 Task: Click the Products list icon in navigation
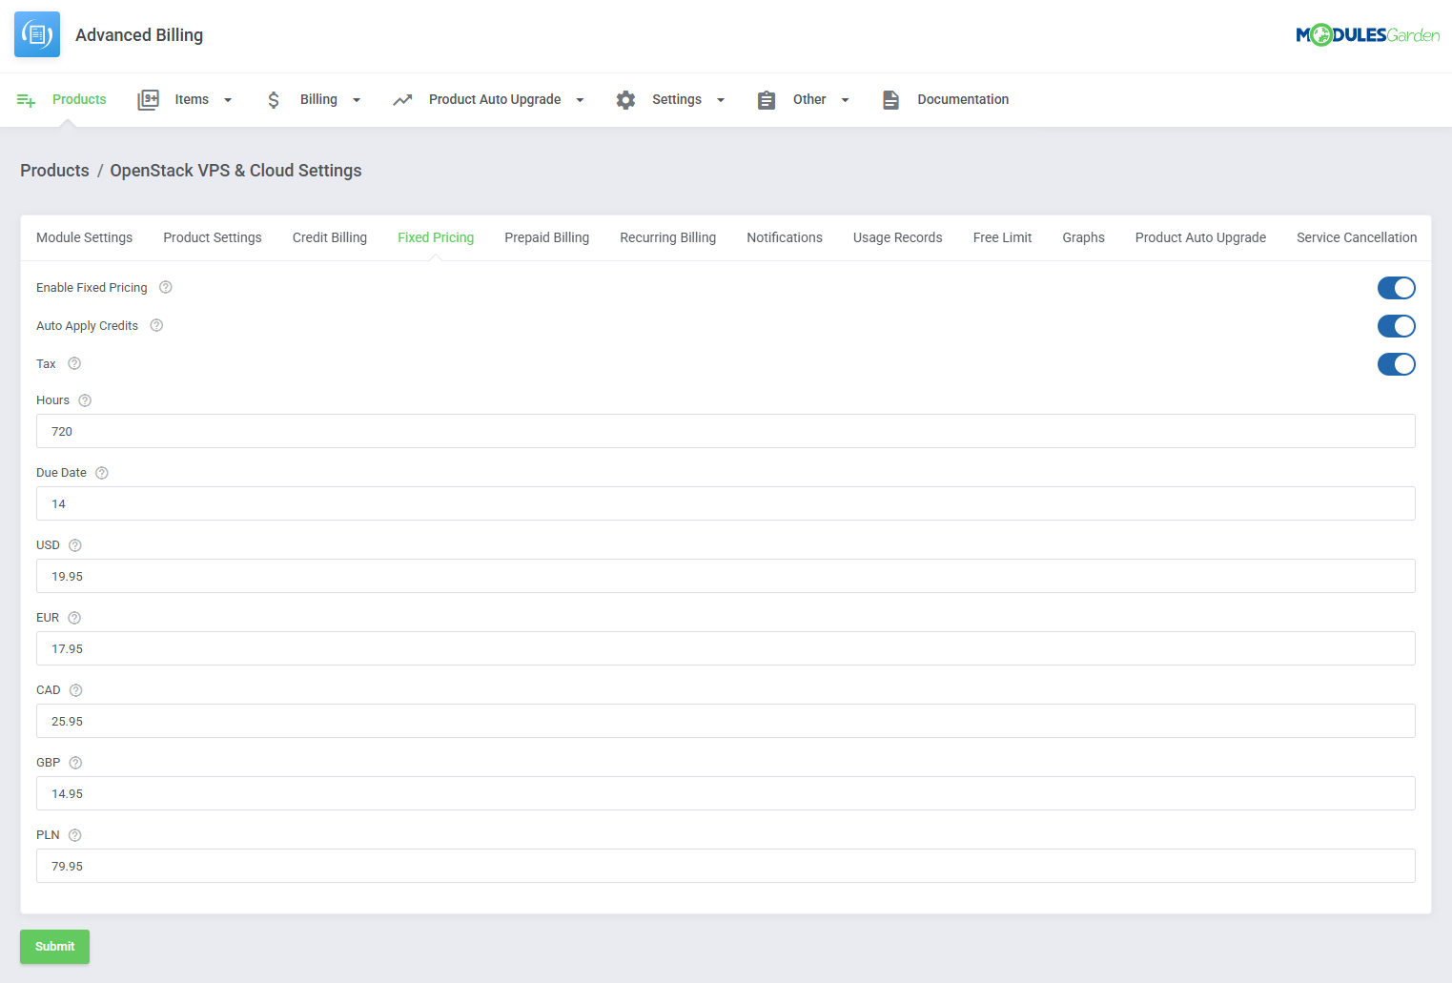click(25, 99)
